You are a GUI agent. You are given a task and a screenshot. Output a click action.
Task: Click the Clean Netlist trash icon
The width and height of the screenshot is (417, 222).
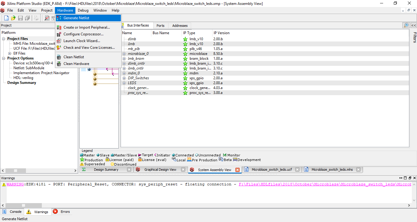coord(59,57)
